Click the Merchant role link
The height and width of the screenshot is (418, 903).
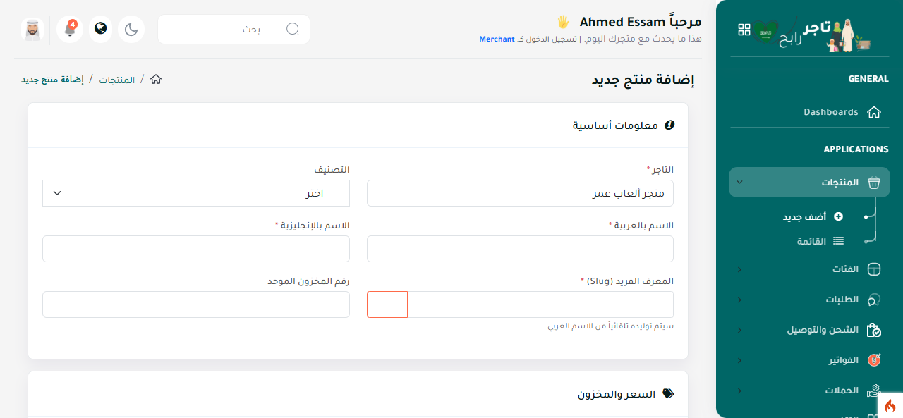497,39
